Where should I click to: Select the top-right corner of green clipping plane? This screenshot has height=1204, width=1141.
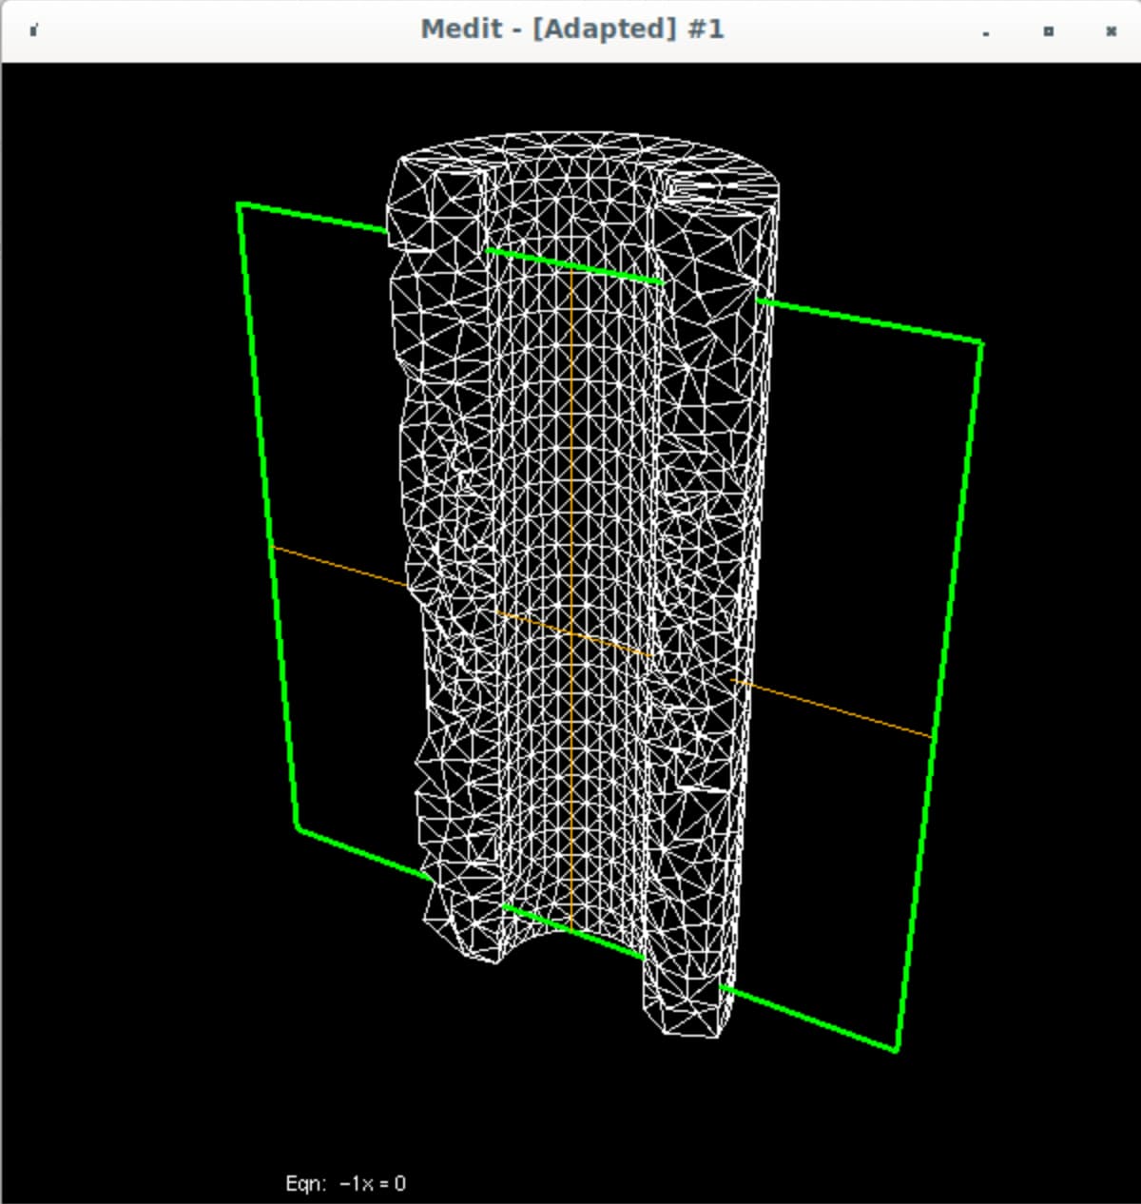click(x=980, y=343)
